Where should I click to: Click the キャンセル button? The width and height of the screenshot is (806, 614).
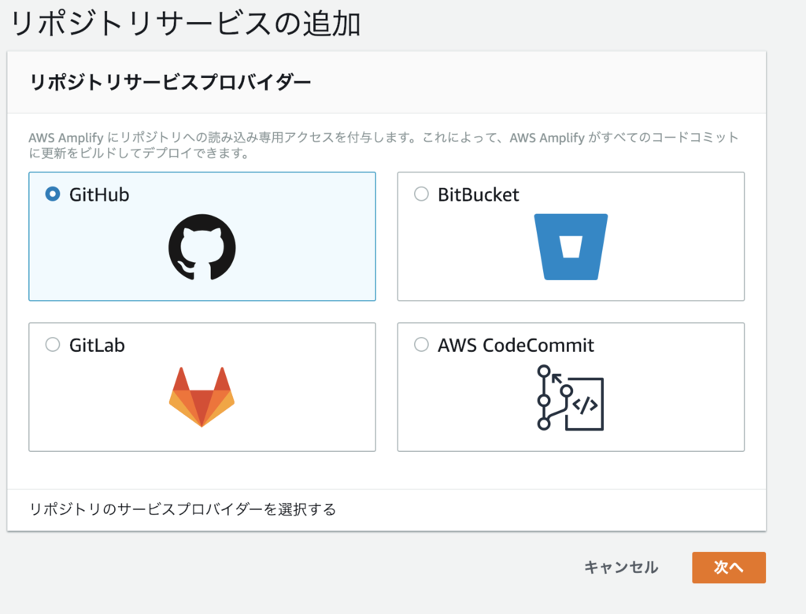621,568
